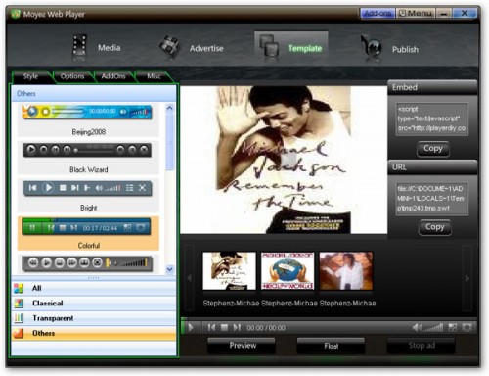Image resolution: width=489 pixels, height=376 pixels.
Task: Open the Media section
Action: (x=97, y=48)
